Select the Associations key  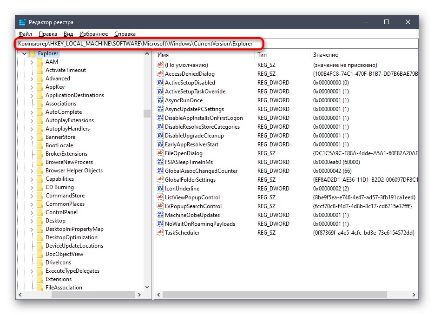pos(61,104)
